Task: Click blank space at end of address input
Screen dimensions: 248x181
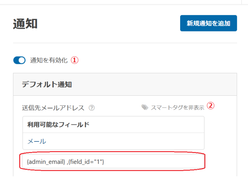Action: point(154,162)
